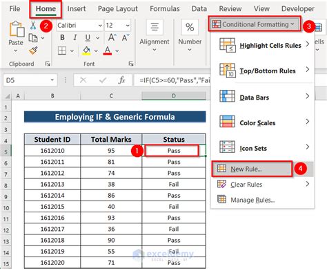Apply cell borders icon
Screen dimensions: 327x269
[x=62, y=50]
